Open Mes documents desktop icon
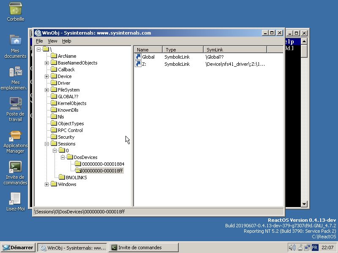 pyautogui.click(x=15, y=40)
